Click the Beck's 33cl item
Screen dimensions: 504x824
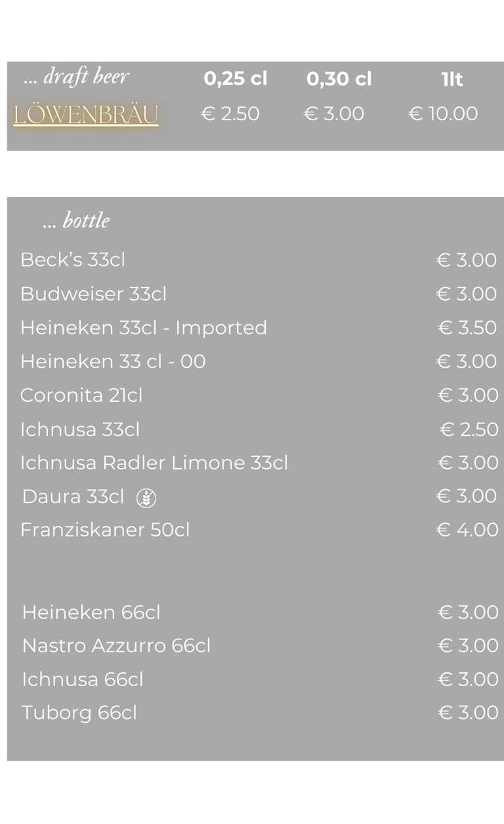pos(72,259)
